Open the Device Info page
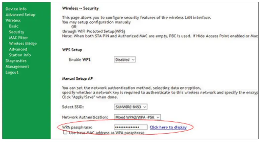 16,9
